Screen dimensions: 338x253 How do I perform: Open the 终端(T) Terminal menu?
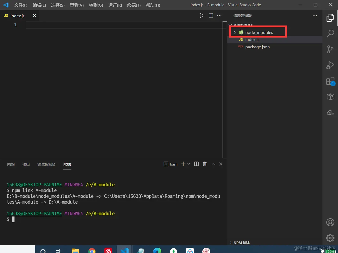coord(134,5)
